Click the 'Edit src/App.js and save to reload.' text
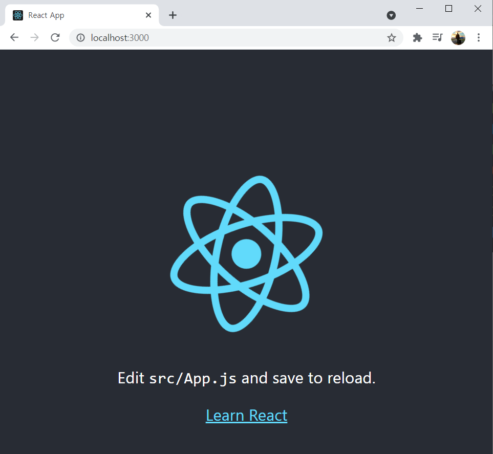The width and height of the screenshot is (493, 454). [x=247, y=378]
